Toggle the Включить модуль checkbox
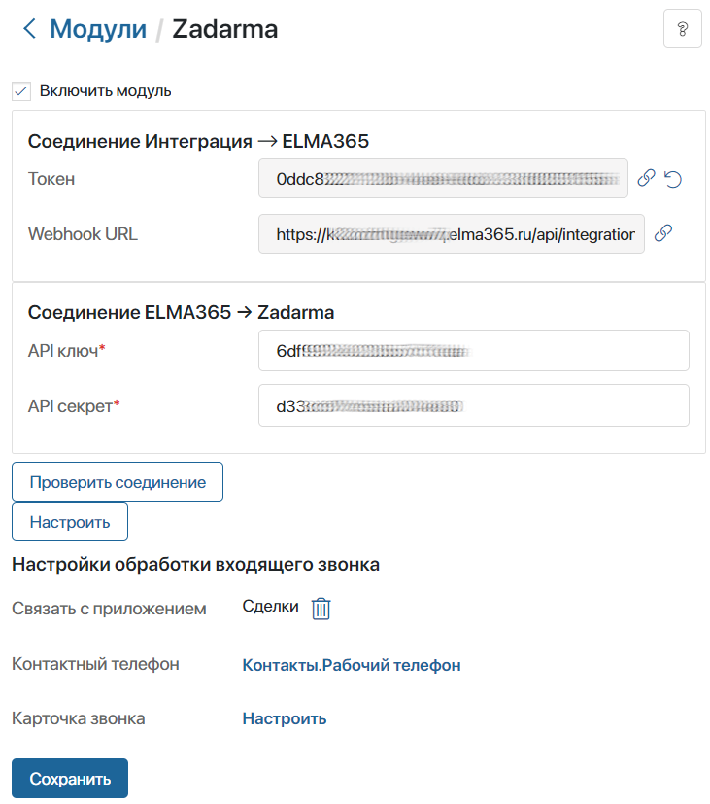 pos(21,91)
